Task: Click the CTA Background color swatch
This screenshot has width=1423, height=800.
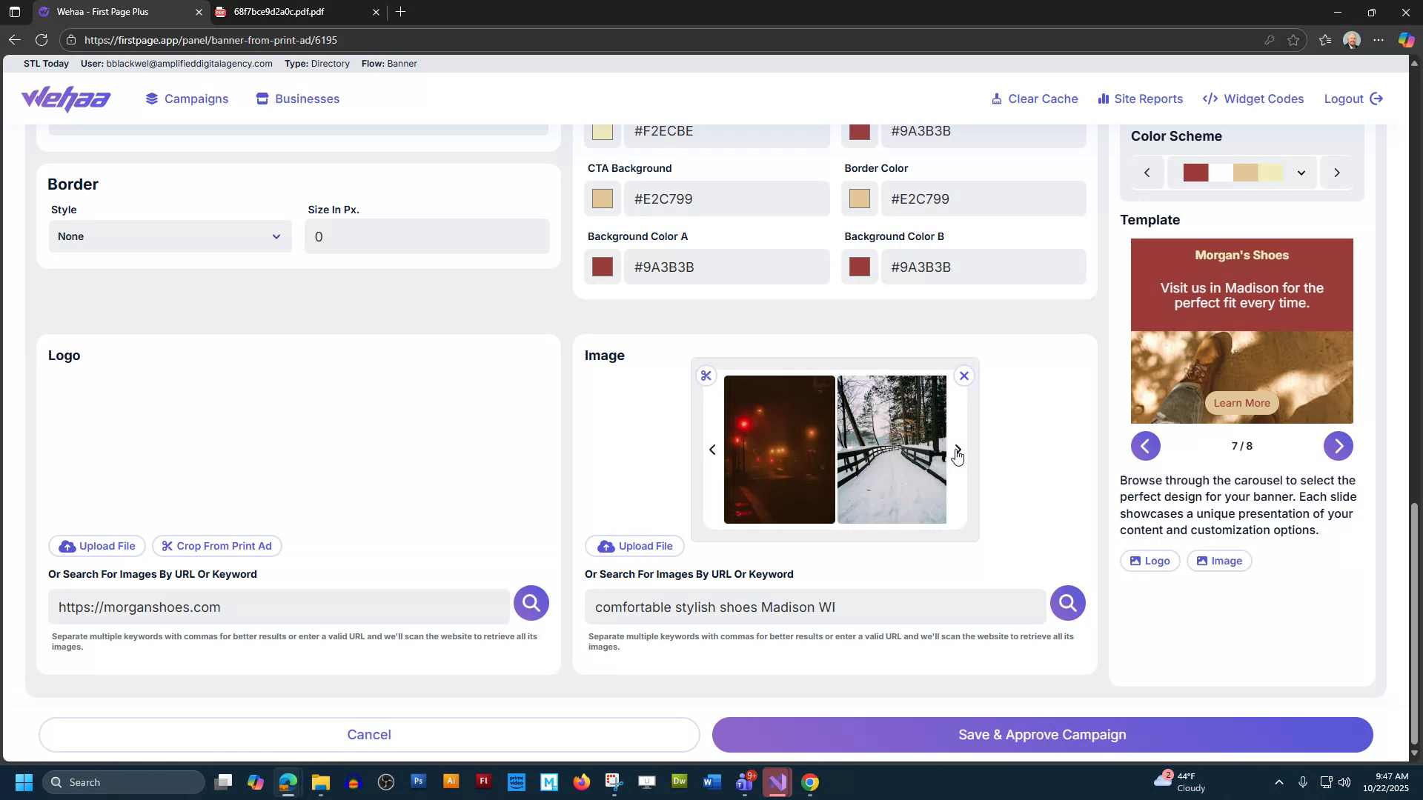Action: (x=602, y=198)
